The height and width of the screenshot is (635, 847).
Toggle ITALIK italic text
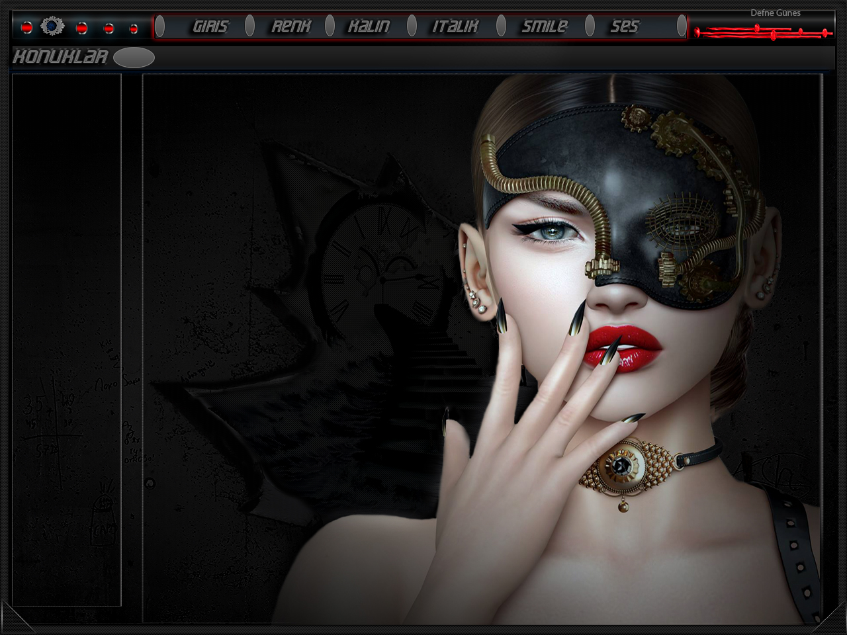tap(455, 26)
